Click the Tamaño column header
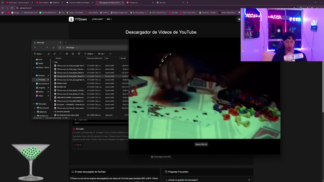324x182 pixels. click(123, 58)
